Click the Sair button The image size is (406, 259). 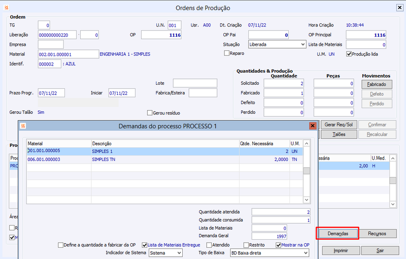(x=380, y=250)
